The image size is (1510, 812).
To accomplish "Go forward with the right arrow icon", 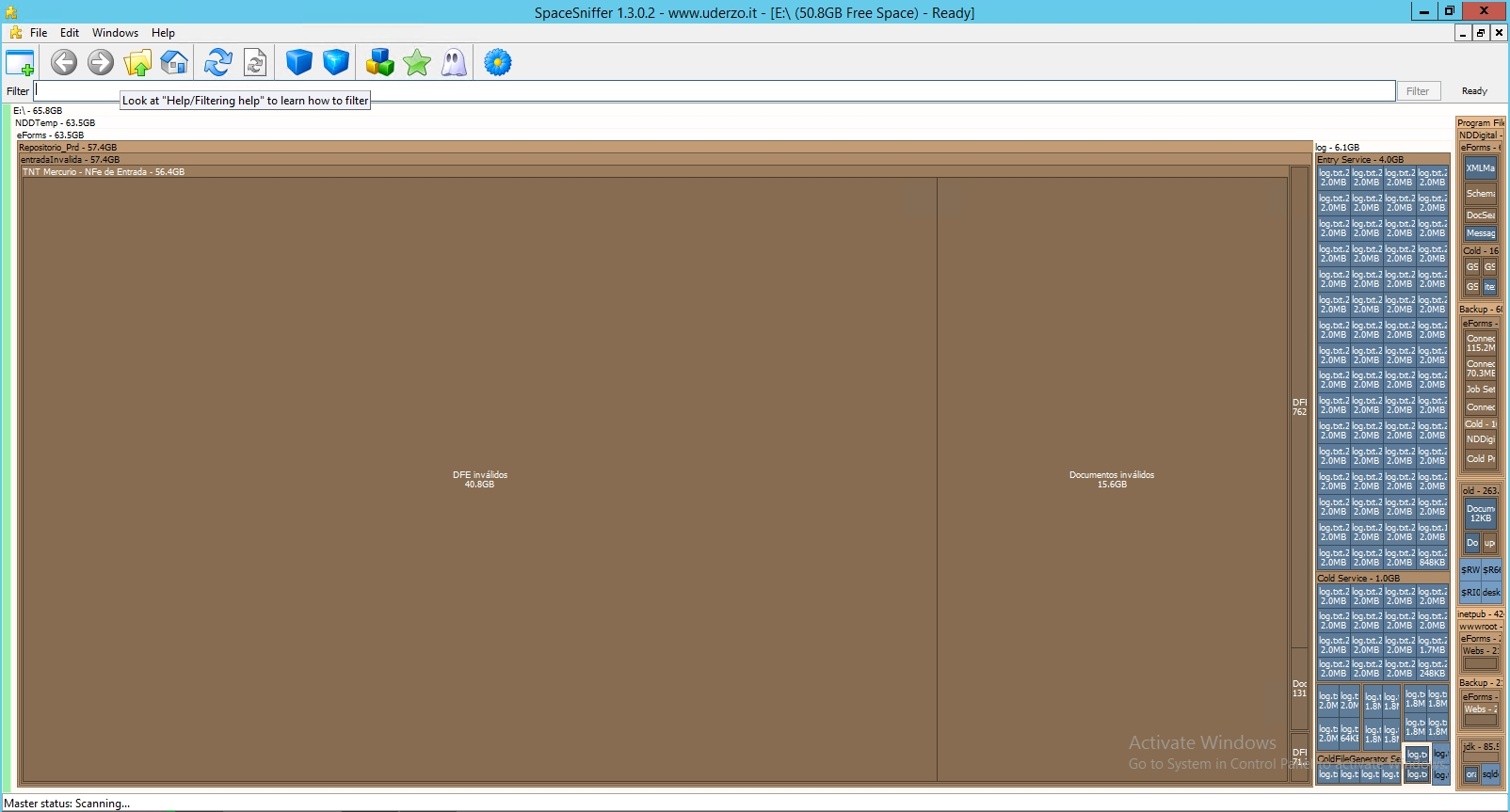I will 101,63.
